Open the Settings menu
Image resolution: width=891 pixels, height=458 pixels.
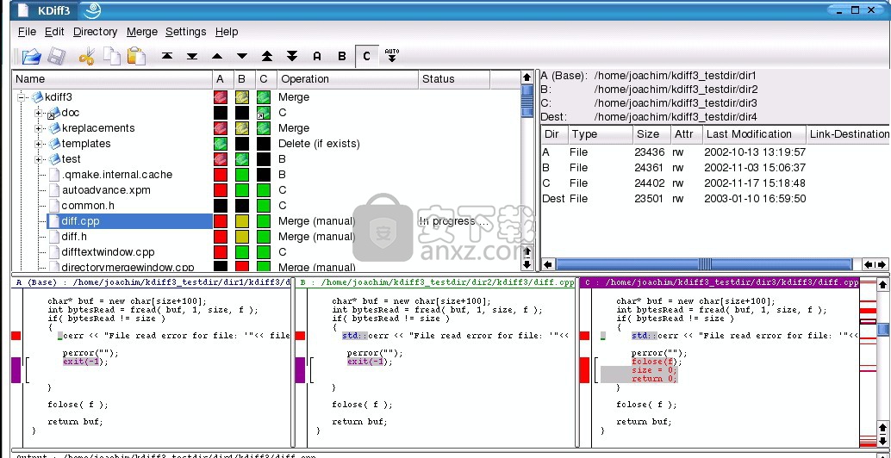(x=186, y=32)
